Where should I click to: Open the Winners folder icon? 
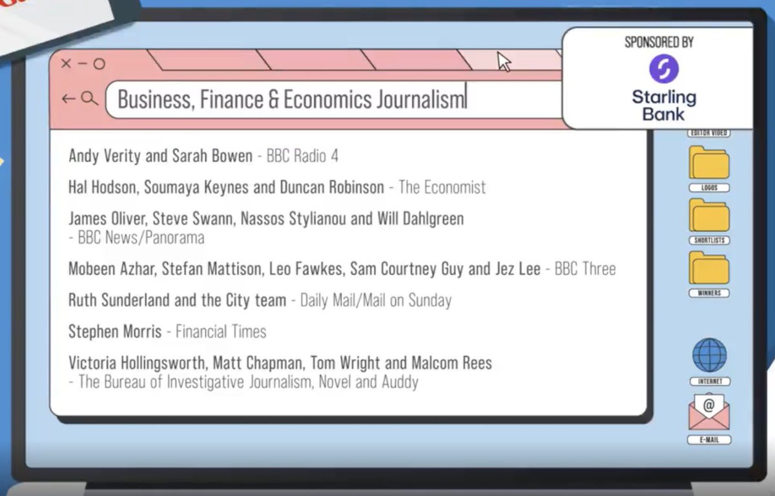pos(709,268)
